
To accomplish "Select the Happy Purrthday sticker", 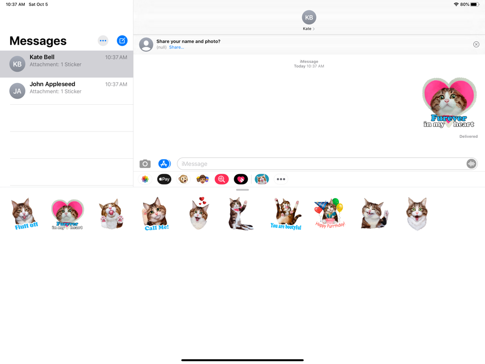I will (330, 214).
